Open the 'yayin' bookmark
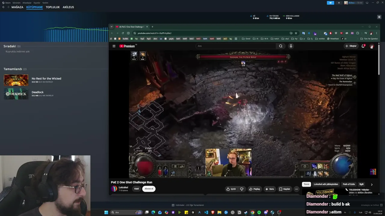Viewport: 385px width, 216px height. tap(171, 39)
